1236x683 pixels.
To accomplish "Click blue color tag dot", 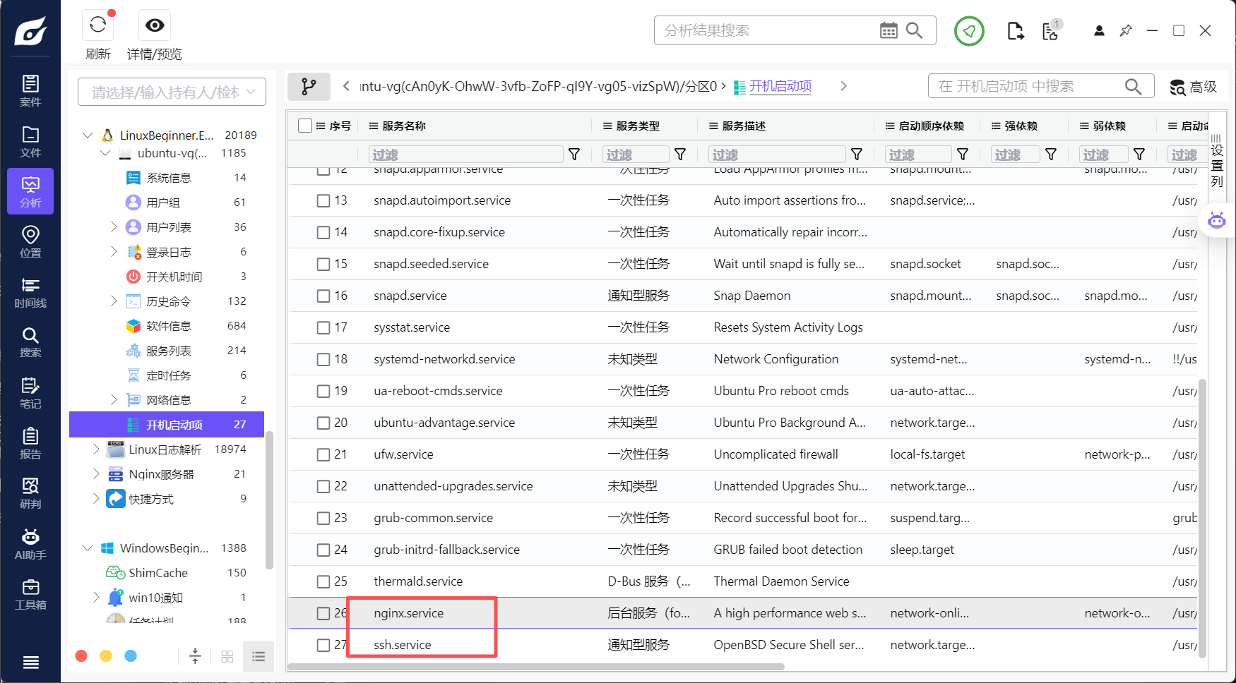I will tap(131, 656).
